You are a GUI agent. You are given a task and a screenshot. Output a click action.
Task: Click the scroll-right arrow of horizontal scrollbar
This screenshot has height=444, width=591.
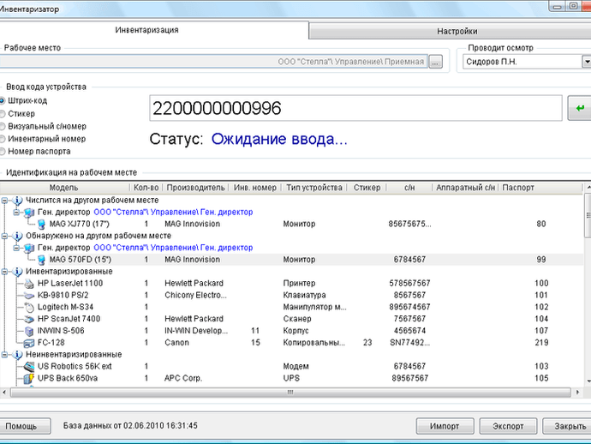577,393
